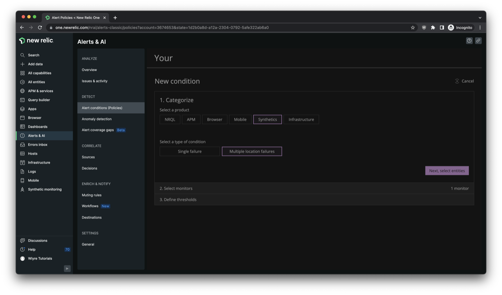Expand the 2. Select monitors section
The image size is (502, 295).
(x=314, y=188)
